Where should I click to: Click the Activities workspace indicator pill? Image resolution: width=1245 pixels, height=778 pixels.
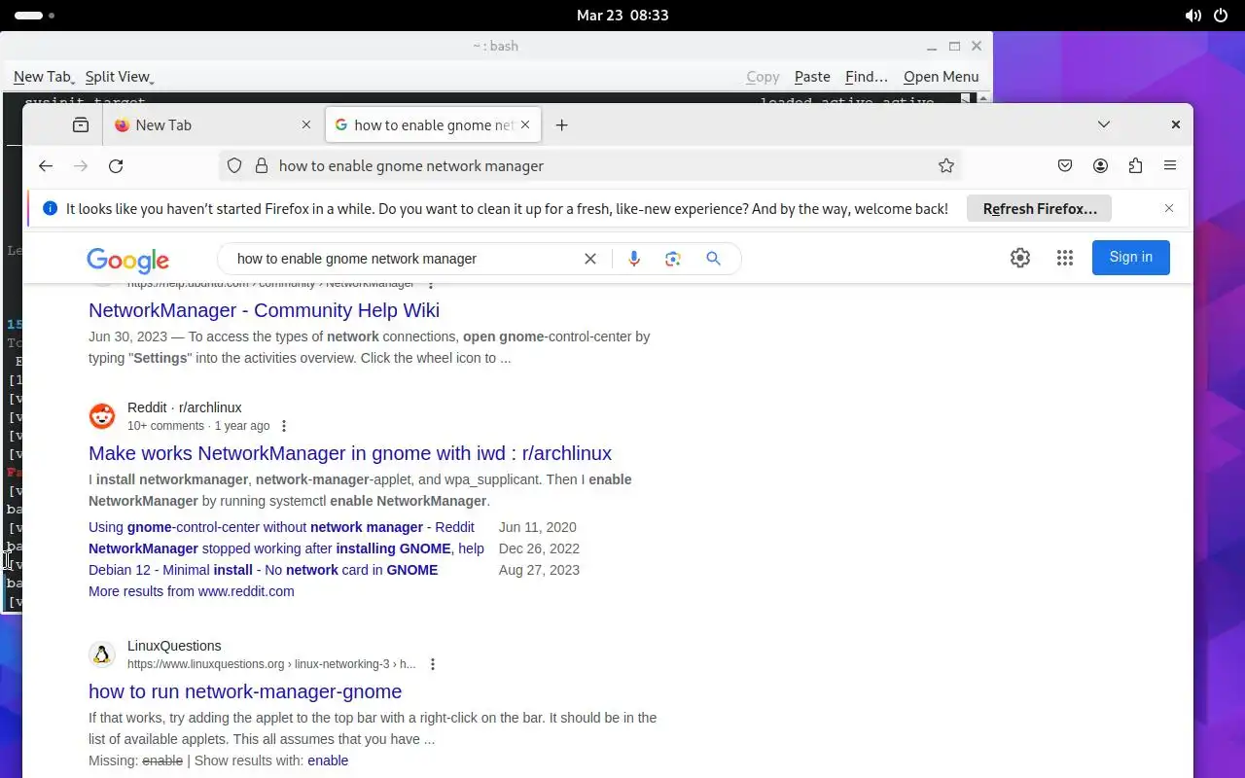tap(35, 16)
